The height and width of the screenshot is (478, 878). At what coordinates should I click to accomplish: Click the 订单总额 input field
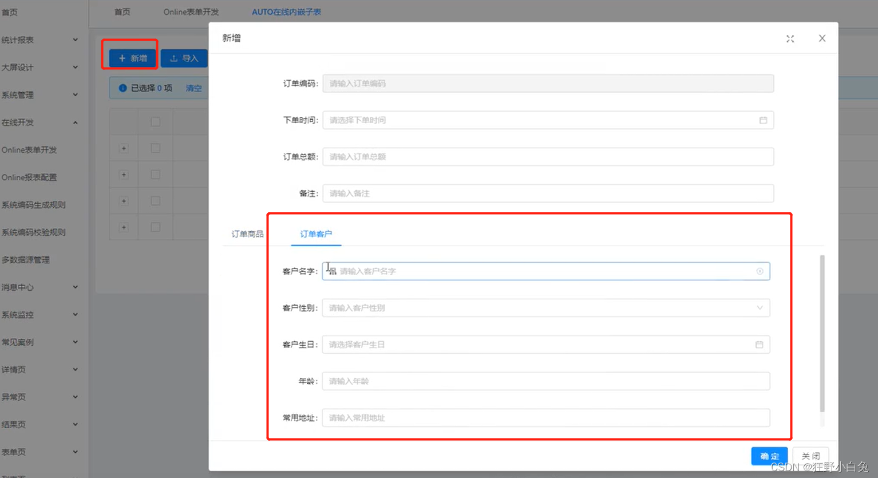pyautogui.click(x=548, y=157)
